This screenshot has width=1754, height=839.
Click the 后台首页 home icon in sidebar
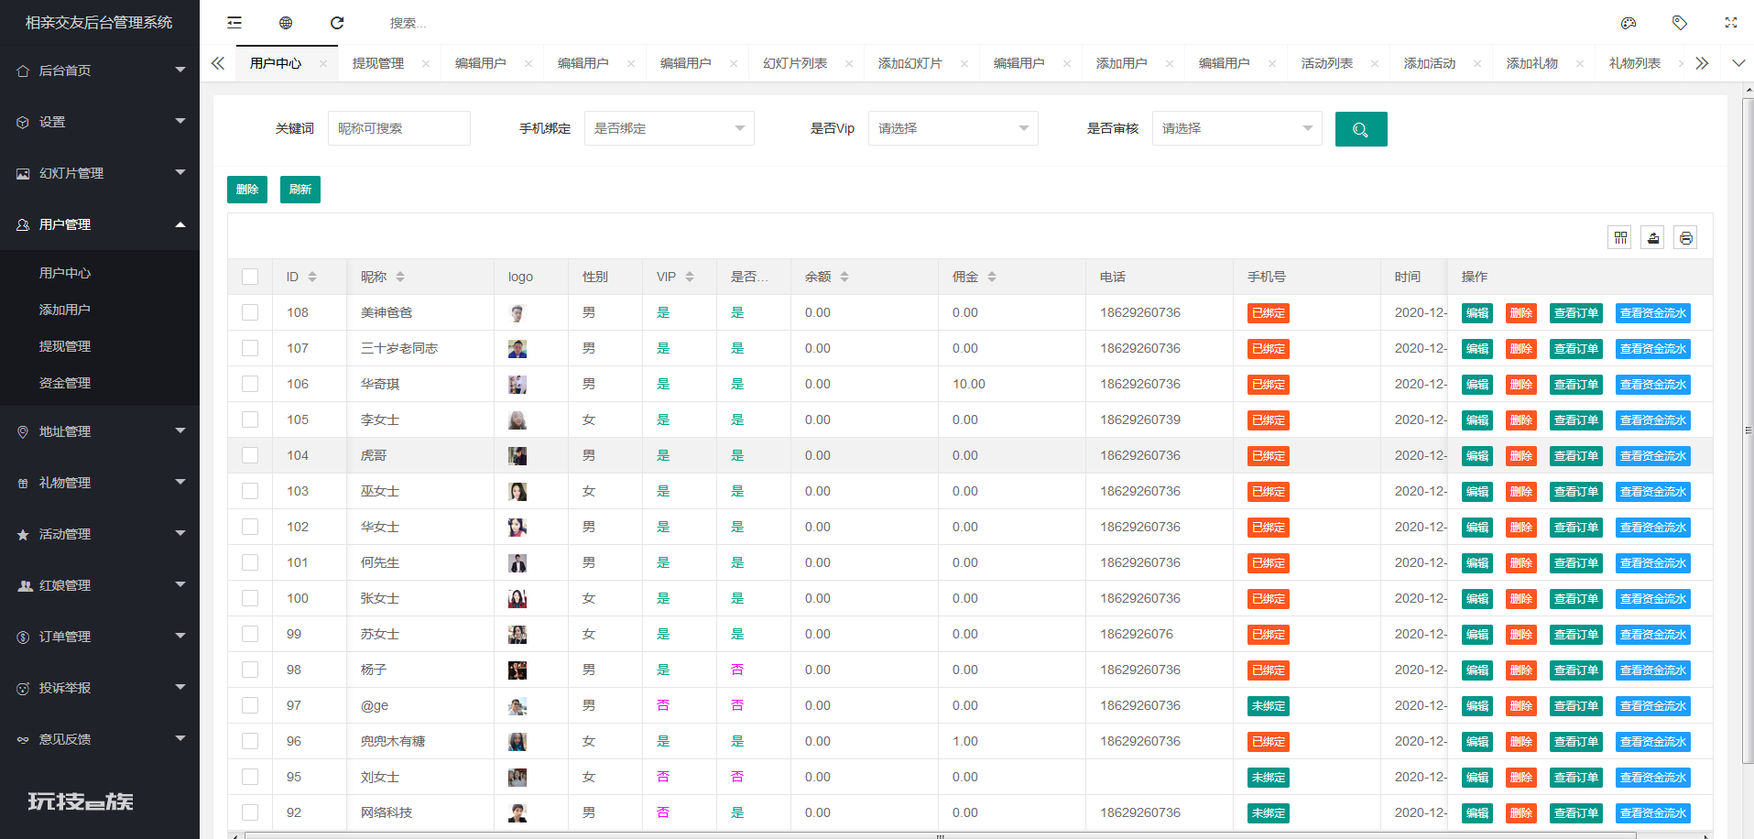click(23, 71)
